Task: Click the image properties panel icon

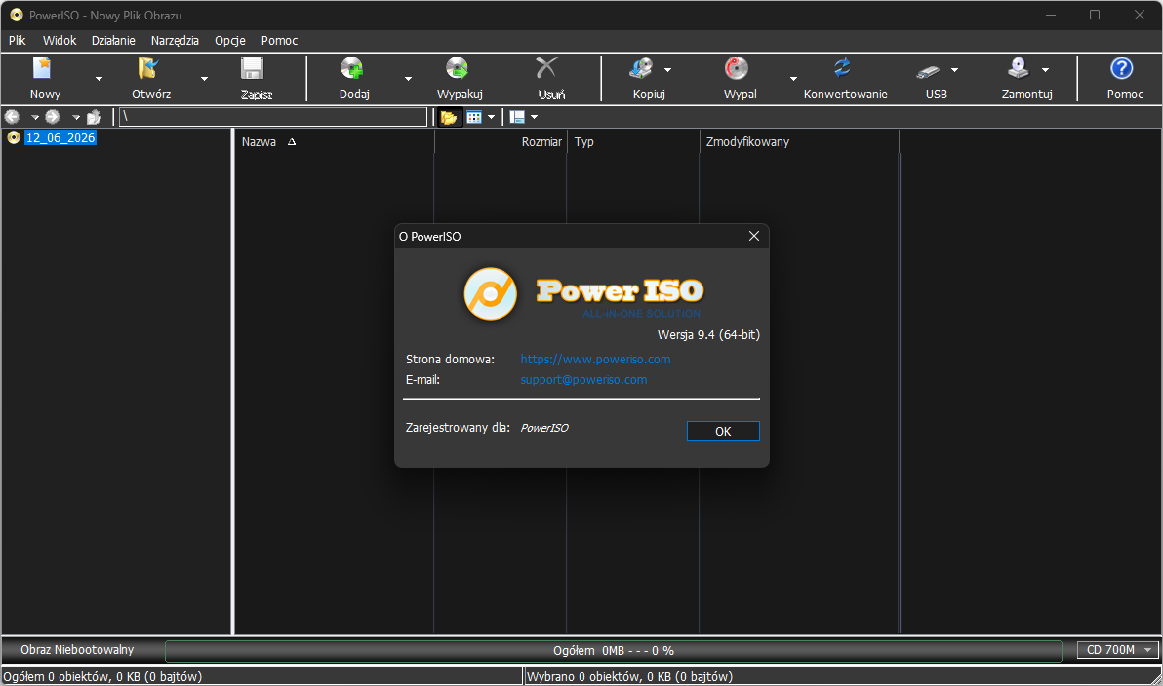Action: tap(517, 117)
